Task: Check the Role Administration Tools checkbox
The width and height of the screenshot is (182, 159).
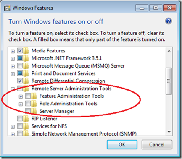Action: pyautogui.click(x=28, y=103)
